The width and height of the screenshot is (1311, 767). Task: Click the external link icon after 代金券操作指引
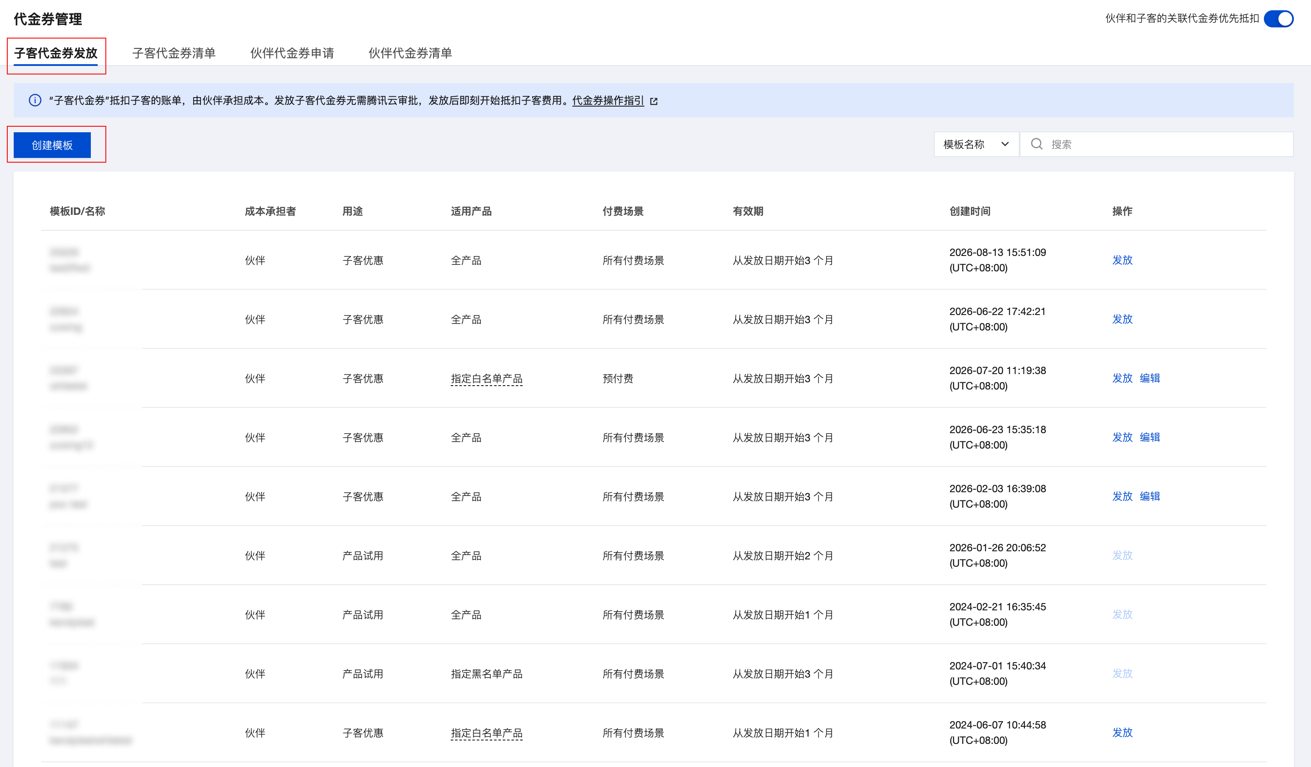click(x=654, y=101)
